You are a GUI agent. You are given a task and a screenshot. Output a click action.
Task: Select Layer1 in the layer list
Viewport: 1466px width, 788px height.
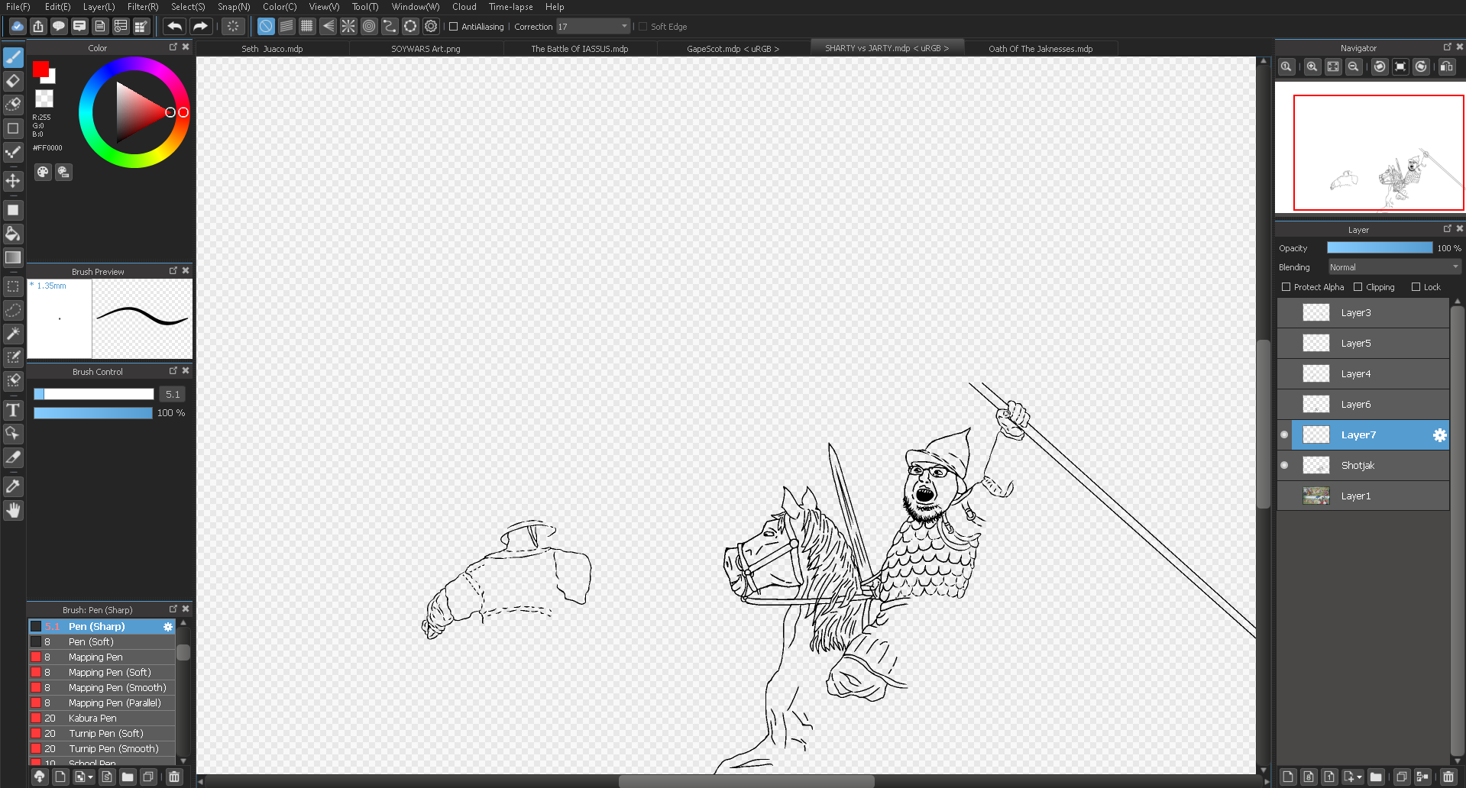pyautogui.click(x=1356, y=496)
